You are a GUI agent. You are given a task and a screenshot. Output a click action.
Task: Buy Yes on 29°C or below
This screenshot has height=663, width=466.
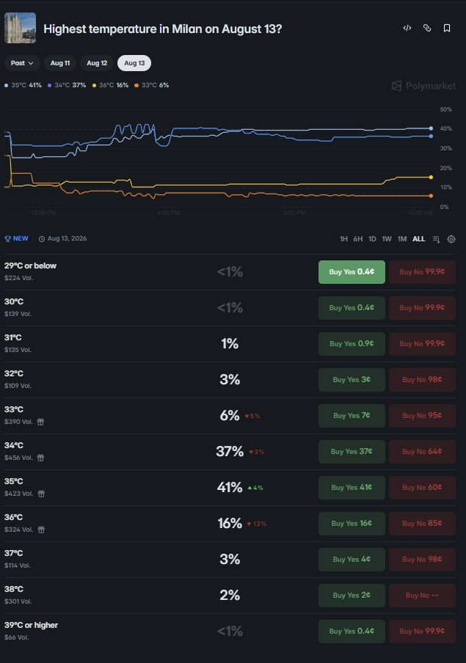(x=352, y=272)
